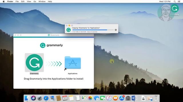This screenshot has height=102, width=183.
Task: Click the Wed 1:21 PM clock
Action: [x=165, y=1]
